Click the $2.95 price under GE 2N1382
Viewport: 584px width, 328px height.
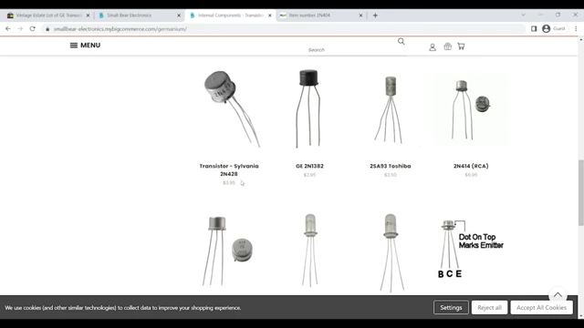(309, 175)
